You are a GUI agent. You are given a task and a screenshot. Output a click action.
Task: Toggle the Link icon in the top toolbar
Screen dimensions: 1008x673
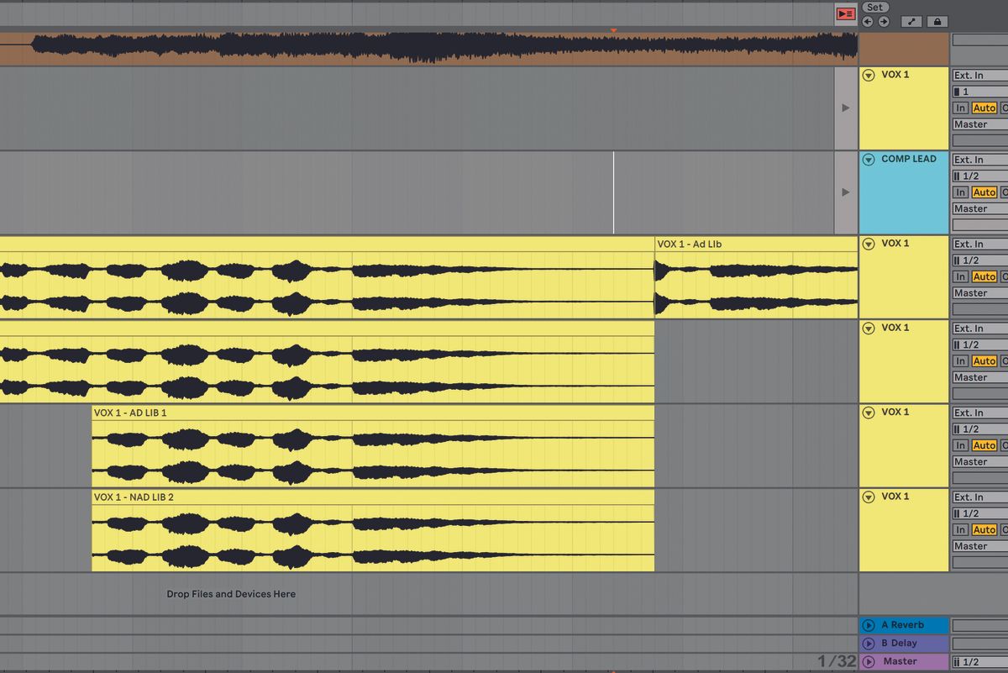[912, 21]
